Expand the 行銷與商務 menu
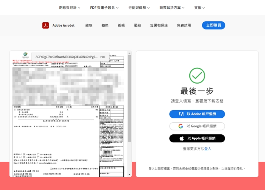 (x=139, y=8)
